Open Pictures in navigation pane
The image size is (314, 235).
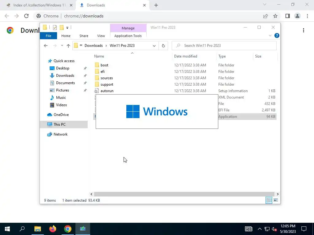click(63, 90)
